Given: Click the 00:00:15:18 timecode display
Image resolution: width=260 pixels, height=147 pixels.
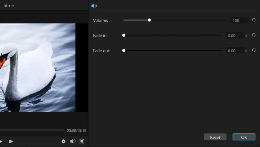Looking at the screenshot, I should 76,130.
